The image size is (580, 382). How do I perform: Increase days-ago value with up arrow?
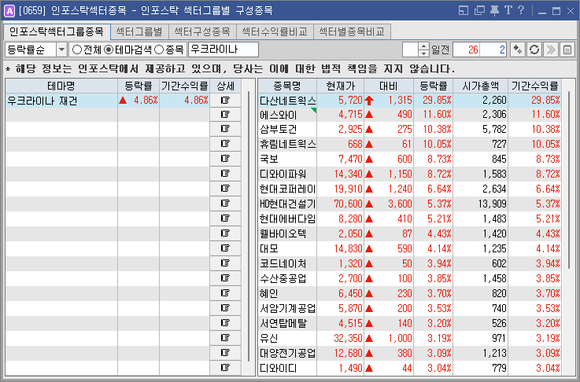point(424,46)
